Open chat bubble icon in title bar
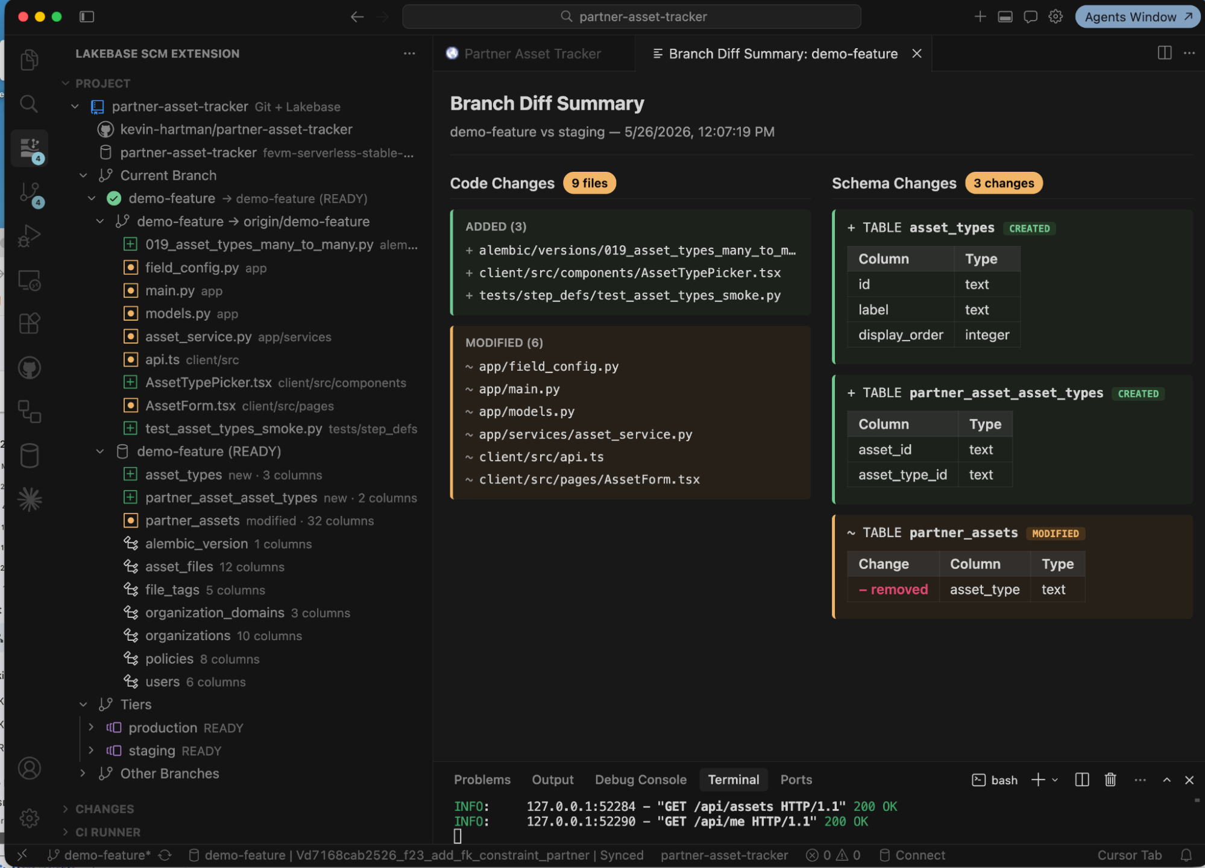 1030,16
